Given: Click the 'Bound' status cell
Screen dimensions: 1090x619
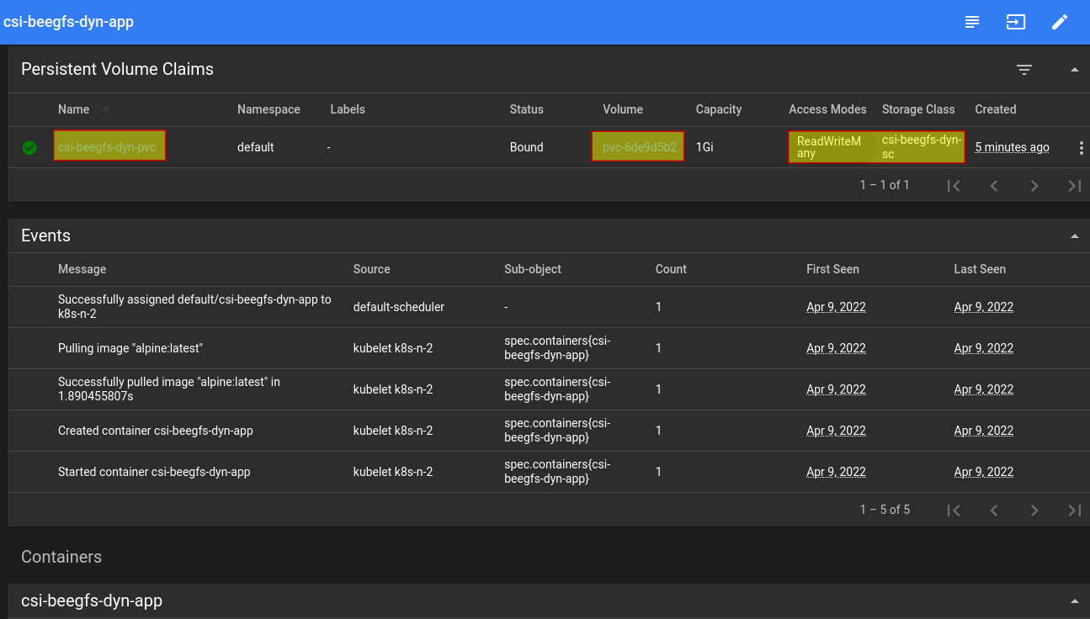Looking at the screenshot, I should pos(527,147).
